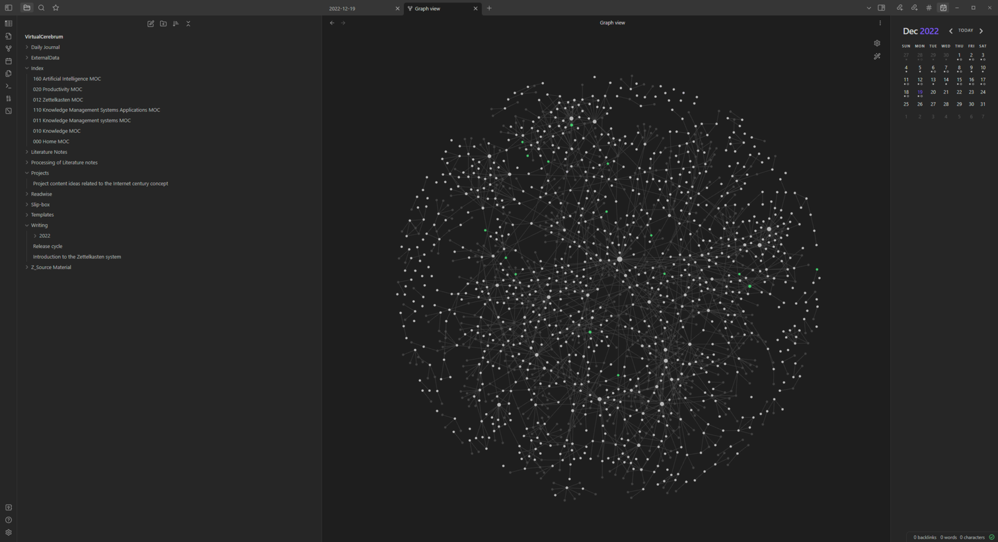Run the graph timelapse animation wand
The width and height of the screenshot is (998, 542).
[x=877, y=57]
